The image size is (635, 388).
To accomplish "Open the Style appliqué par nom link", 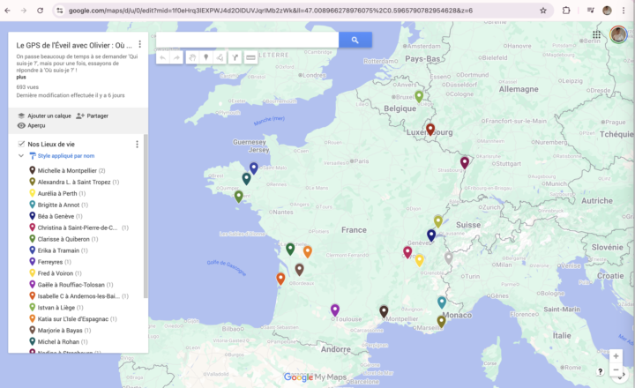I will 66,155.
